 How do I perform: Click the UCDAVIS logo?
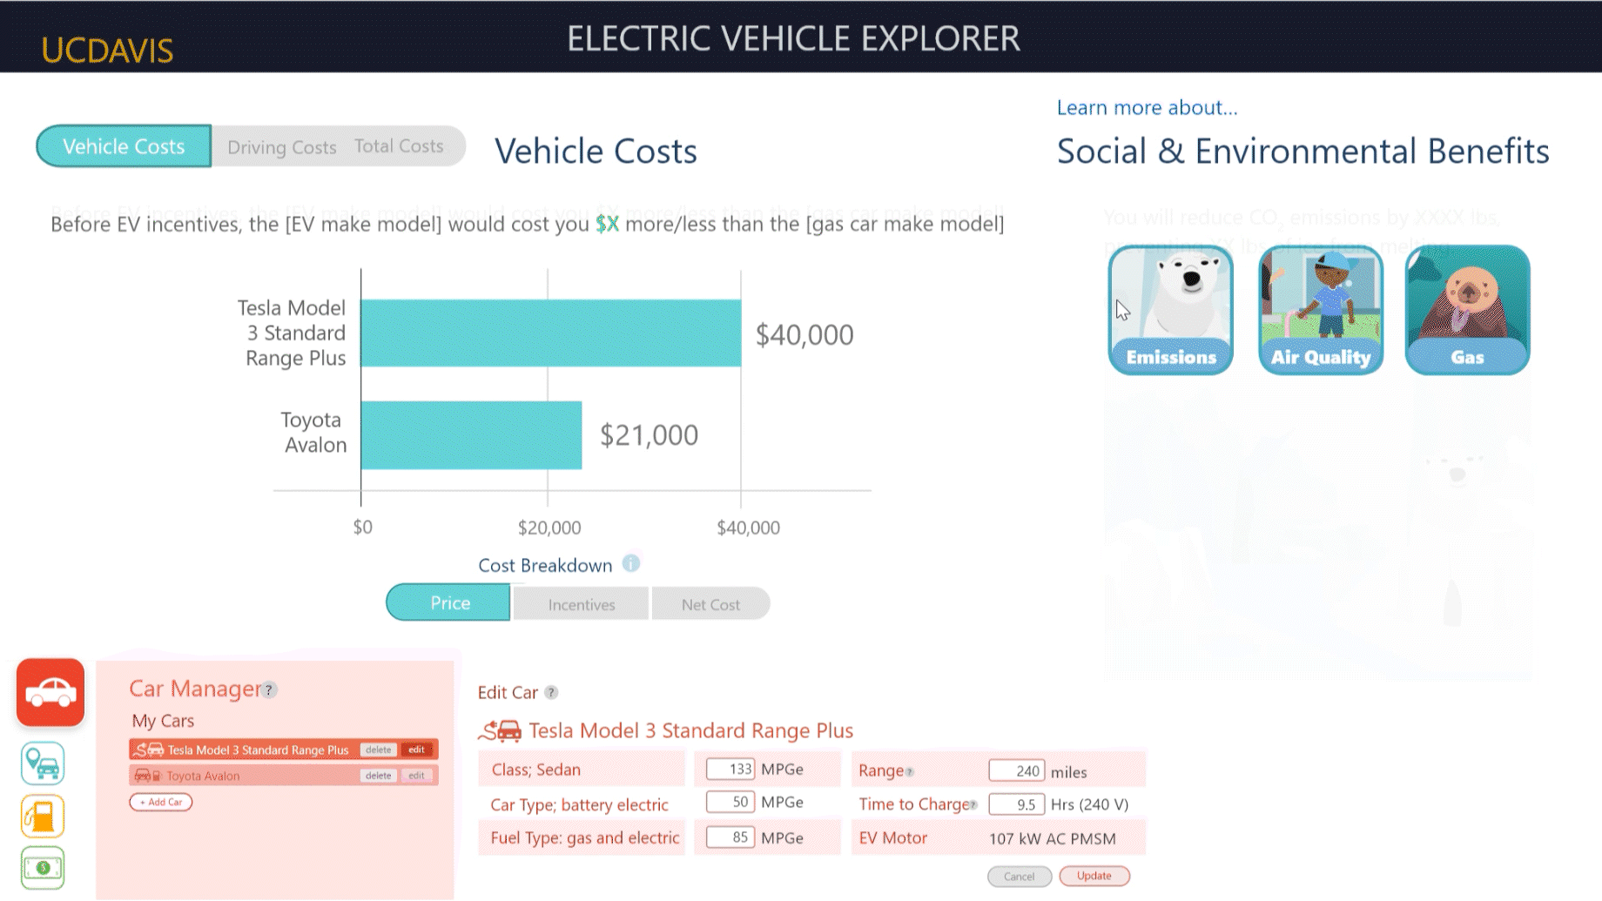107,50
